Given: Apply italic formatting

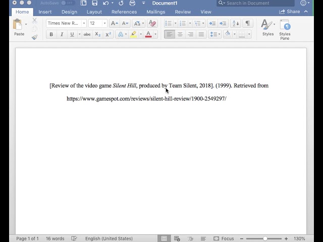Looking at the screenshot, I should point(62,34).
